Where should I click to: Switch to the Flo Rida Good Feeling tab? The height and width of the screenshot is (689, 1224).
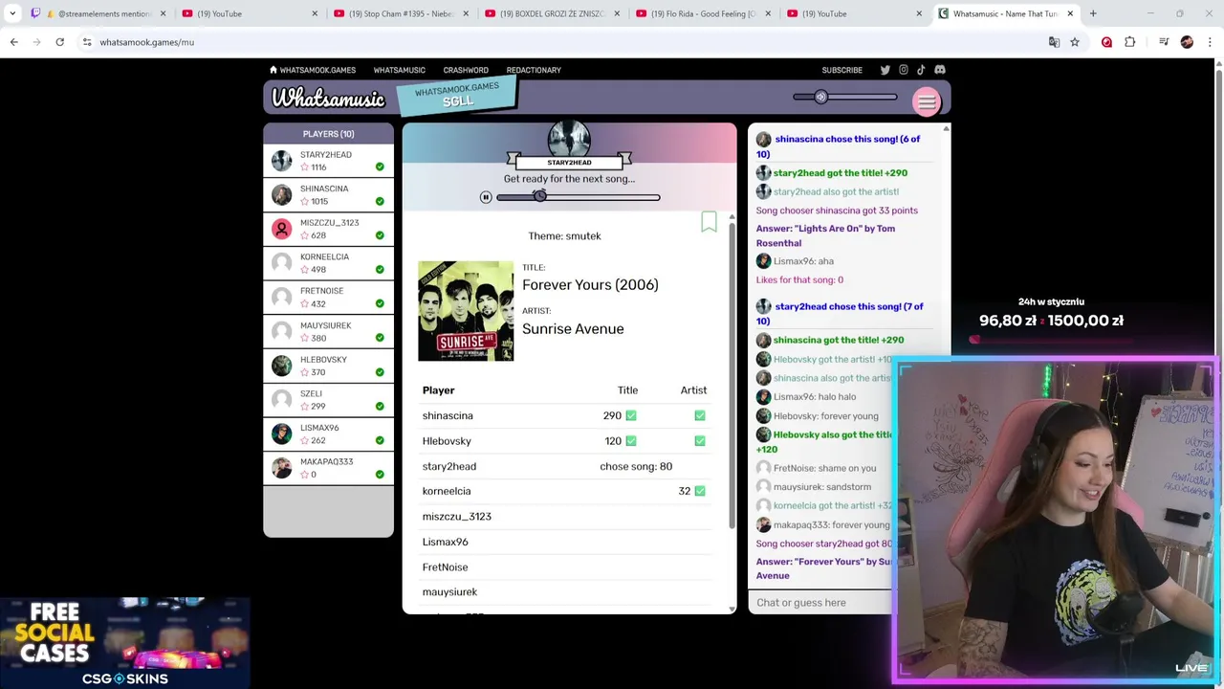pyautogui.click(x=704, y=13)
